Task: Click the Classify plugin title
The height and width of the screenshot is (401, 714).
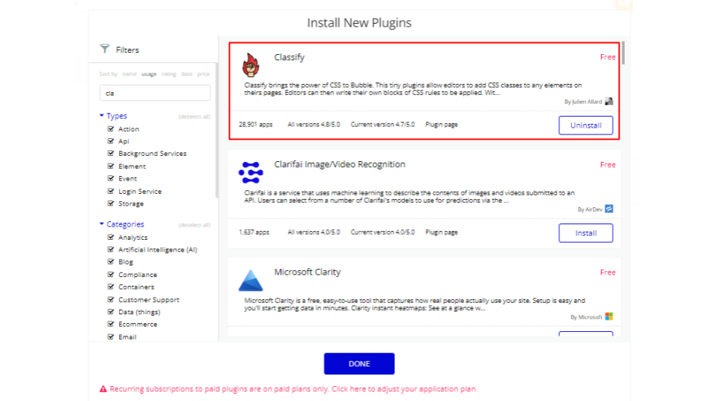Action: (x=289, y=57)
